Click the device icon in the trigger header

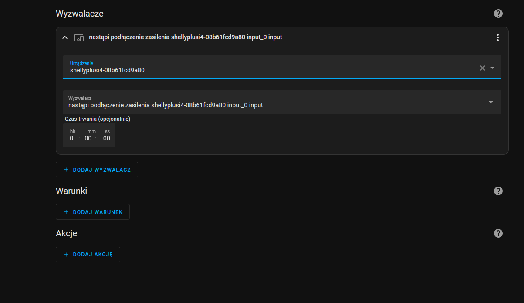(79, 37)
